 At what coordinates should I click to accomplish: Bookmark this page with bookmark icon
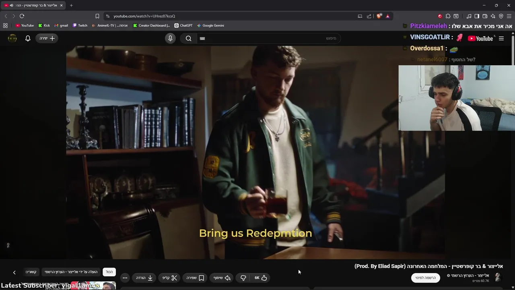click(x=97, y=16)
